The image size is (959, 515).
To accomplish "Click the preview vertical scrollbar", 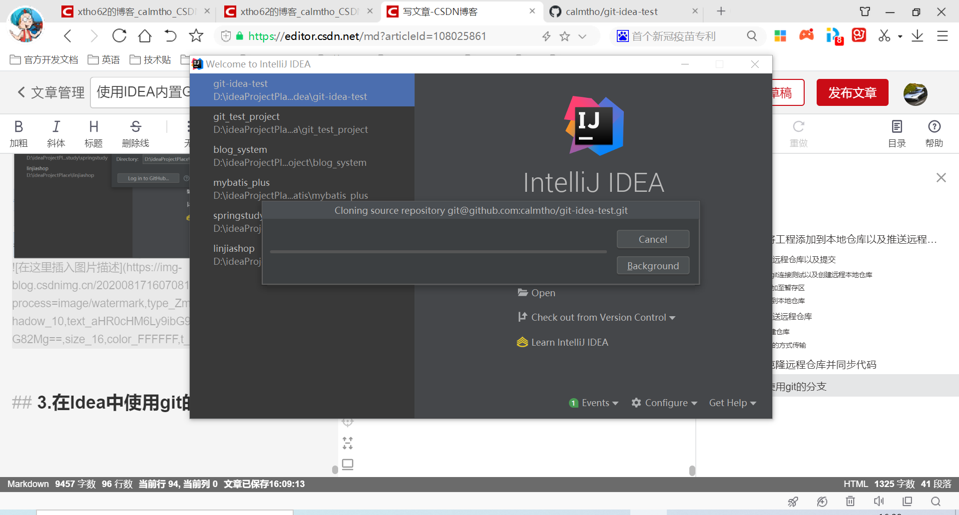I will point(692,471).
